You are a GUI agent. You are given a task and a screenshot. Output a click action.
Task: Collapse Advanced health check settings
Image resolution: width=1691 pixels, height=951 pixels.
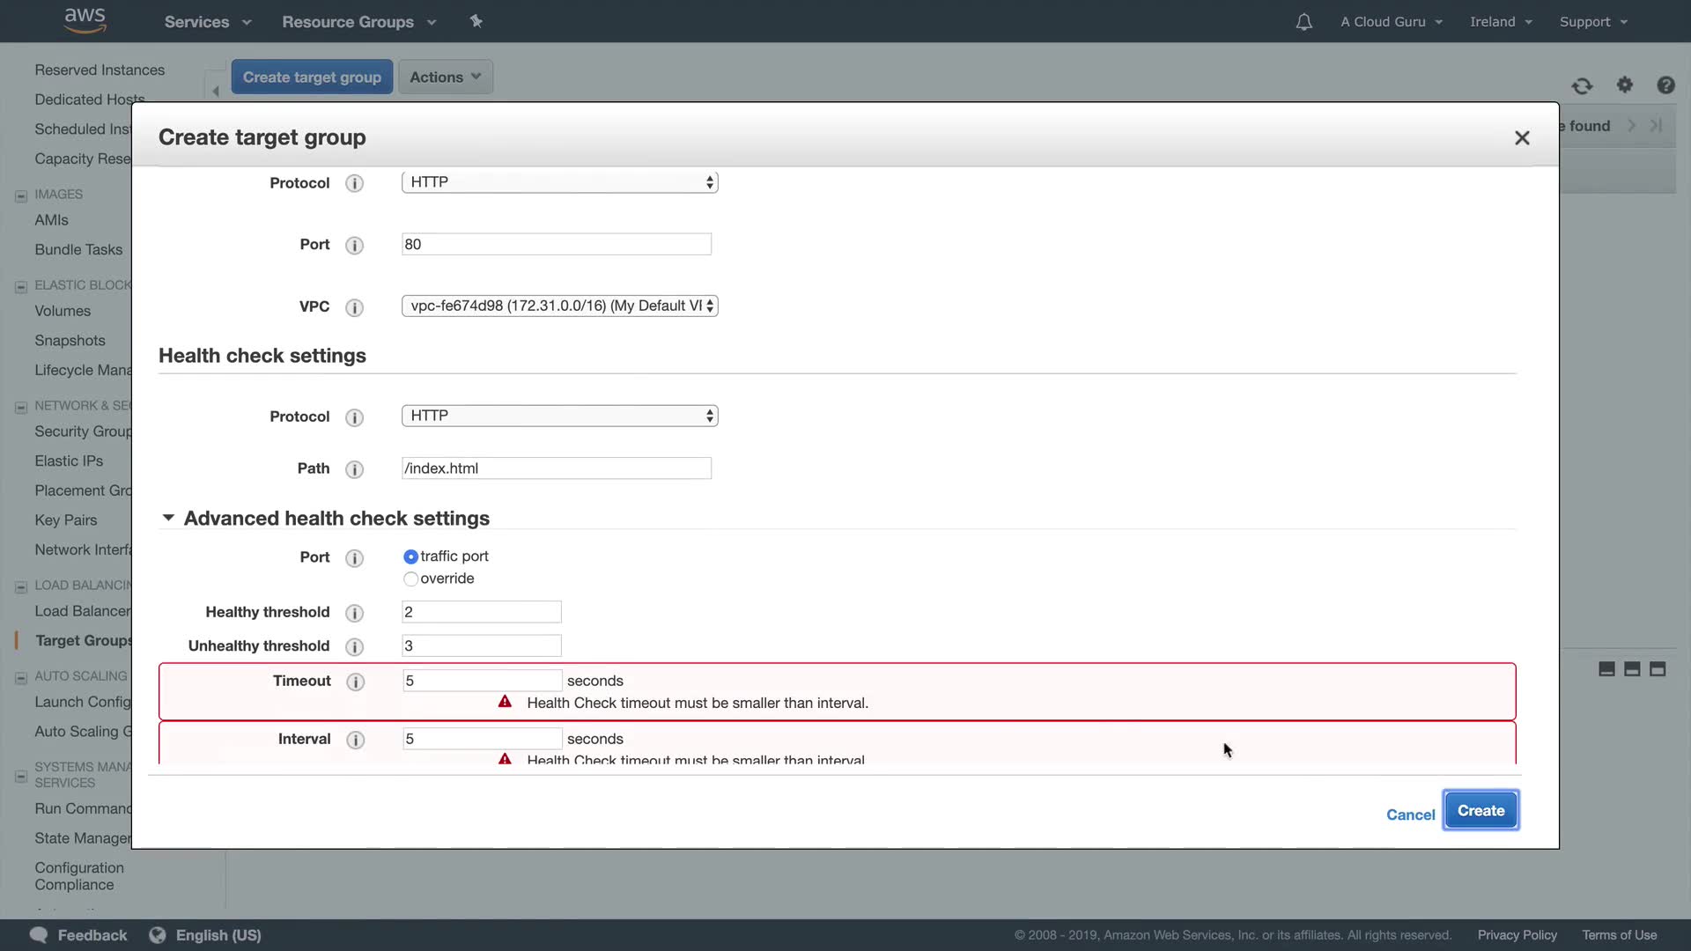(168, 519)
